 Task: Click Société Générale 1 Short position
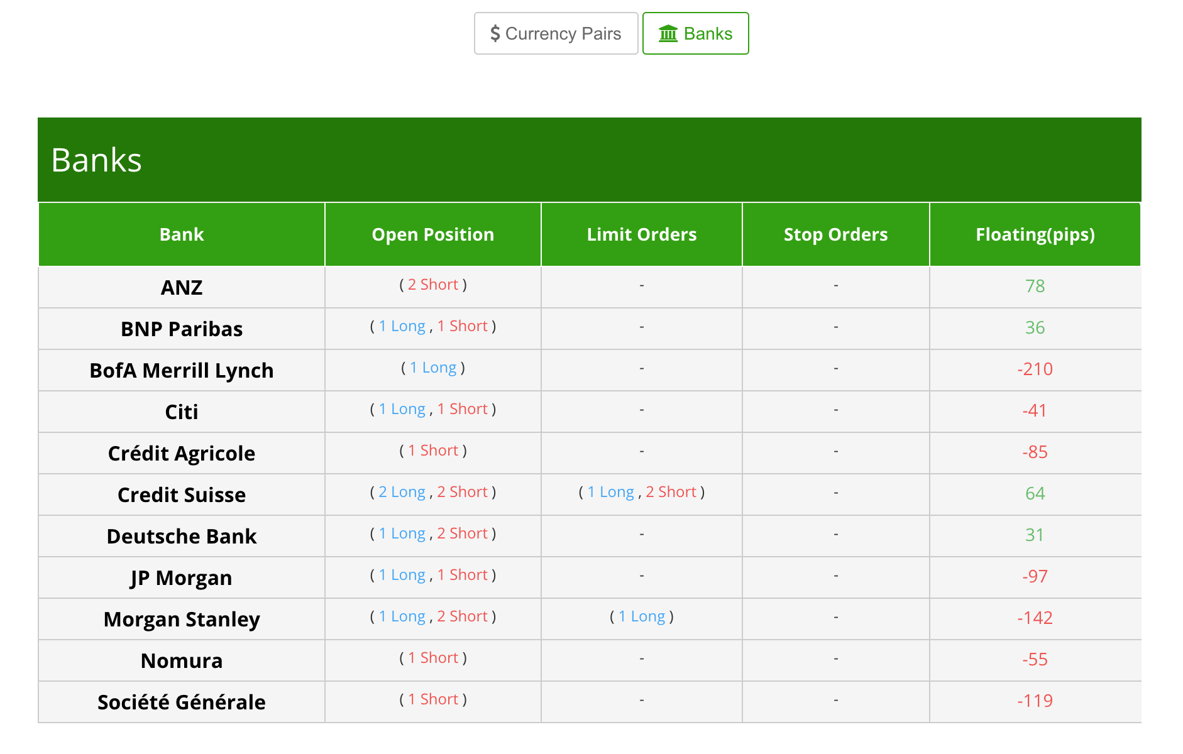[x=433, y=699]
